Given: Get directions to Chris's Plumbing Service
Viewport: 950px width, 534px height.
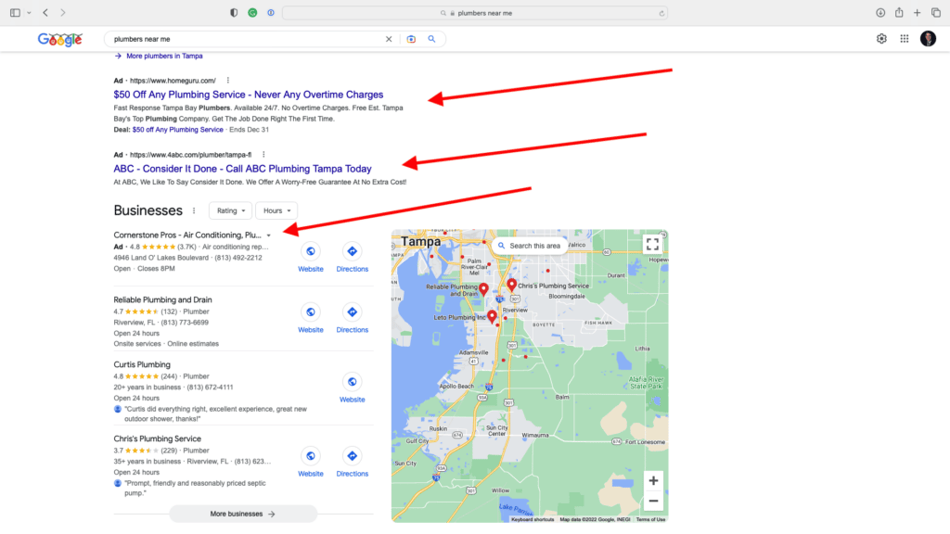Looking at the screenshot, I should 352,463.
